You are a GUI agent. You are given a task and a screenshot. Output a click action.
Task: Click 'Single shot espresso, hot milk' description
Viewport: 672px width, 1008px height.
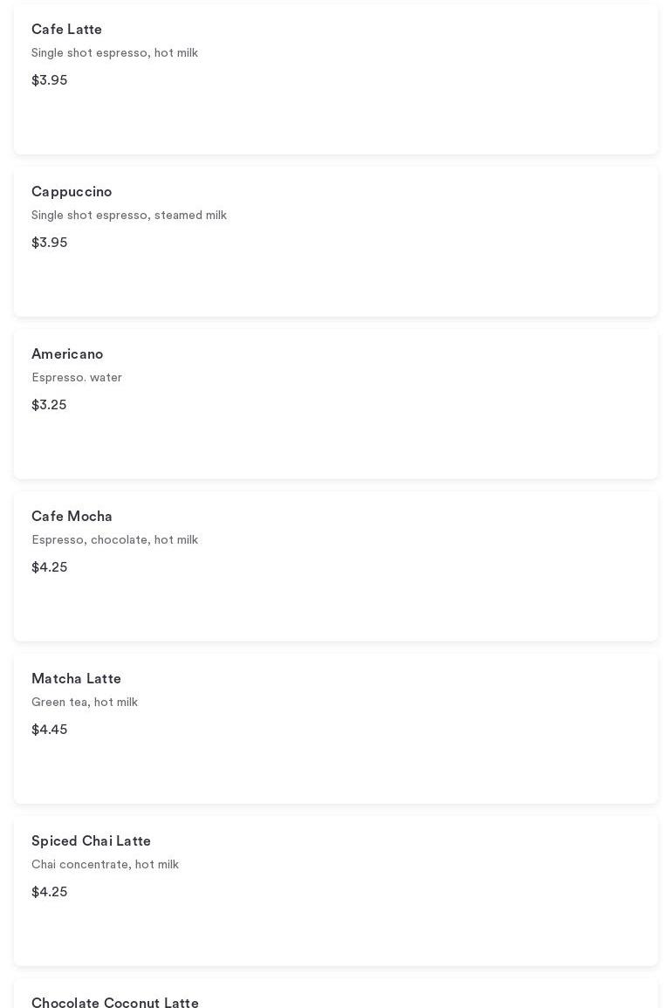click(114, 53)
